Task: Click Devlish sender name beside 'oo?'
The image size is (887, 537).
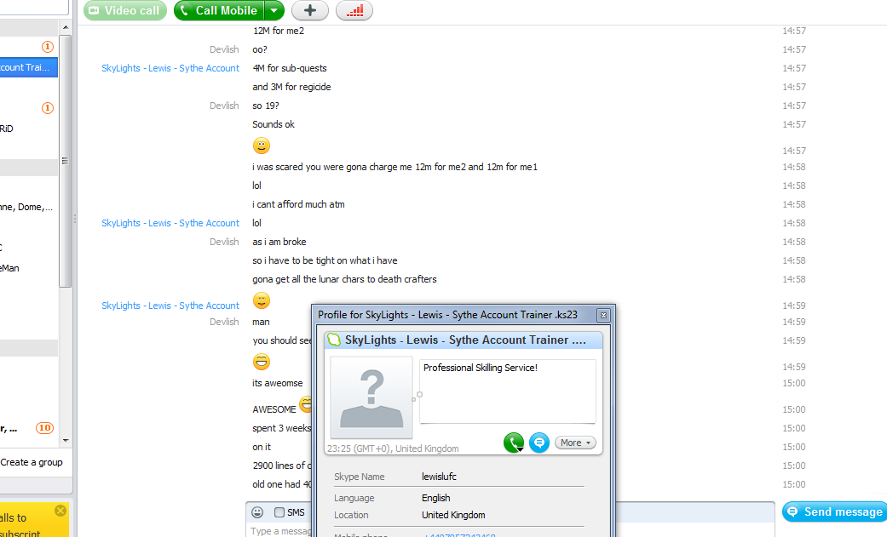Action: [x=224, y=49]
